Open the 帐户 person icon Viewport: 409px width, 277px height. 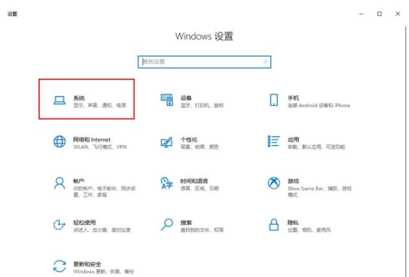point(59,183)
